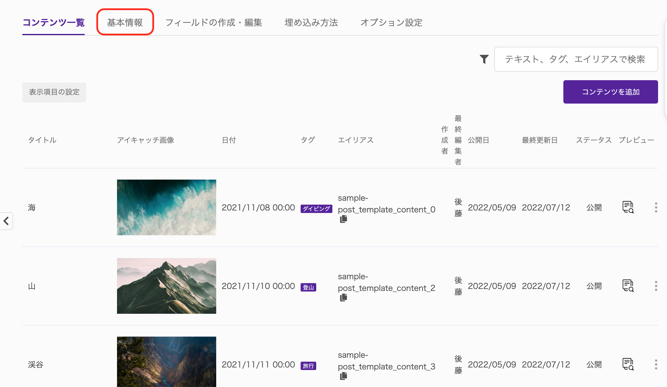
Task: Select date 2021/11/08 00:00
Action: coord(258,207)
